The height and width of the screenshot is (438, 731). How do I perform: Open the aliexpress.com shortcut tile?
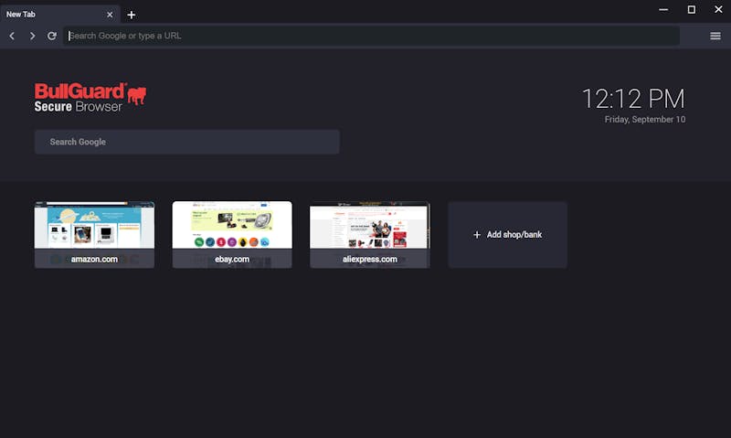click(x=370, y=235)
